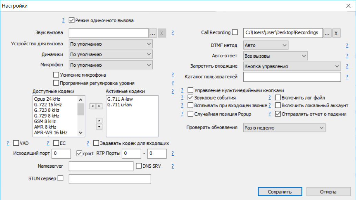Toggle Усиление микрофона checkbox
Image resolution: width=356 pixels, height=200 pixels.
(56, 75)
